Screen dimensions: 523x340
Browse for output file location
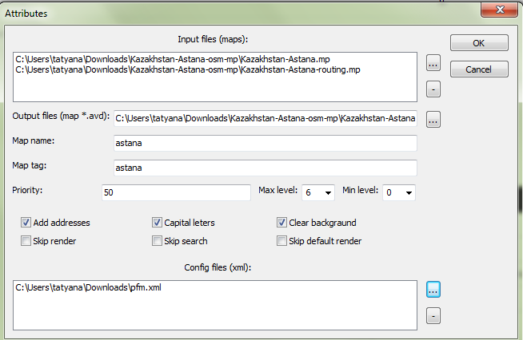(433, 120)
